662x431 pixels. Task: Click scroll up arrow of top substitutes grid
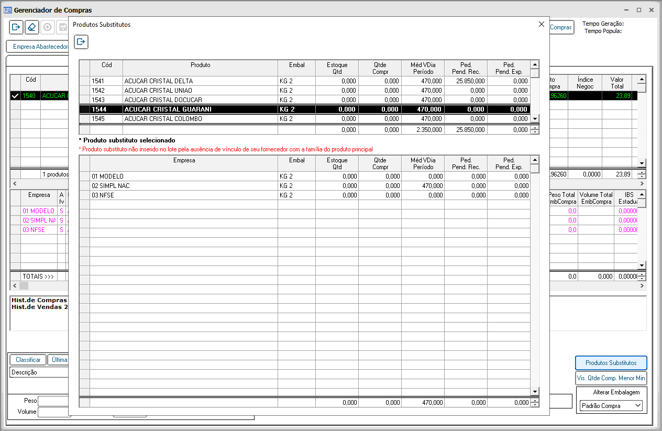pyautogui.click(x=535, y=64)
